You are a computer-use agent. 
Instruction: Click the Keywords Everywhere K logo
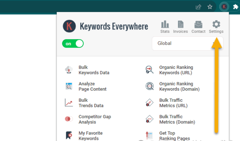pyautogui.click(x=69, y=26)
